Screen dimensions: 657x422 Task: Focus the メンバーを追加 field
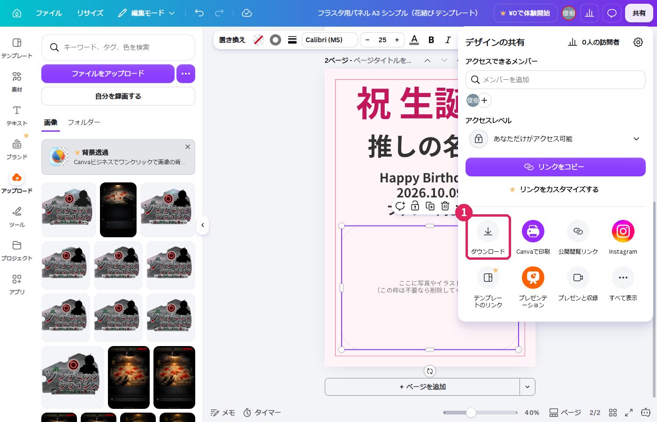click(x=556, y=80)
